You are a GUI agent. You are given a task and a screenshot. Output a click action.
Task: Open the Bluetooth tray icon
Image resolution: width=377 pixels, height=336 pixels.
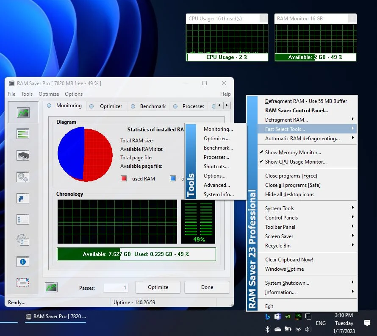click(267, 329)
